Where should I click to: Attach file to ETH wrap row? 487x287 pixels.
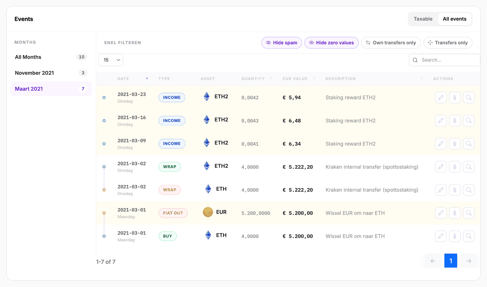[x=455, y=190]
